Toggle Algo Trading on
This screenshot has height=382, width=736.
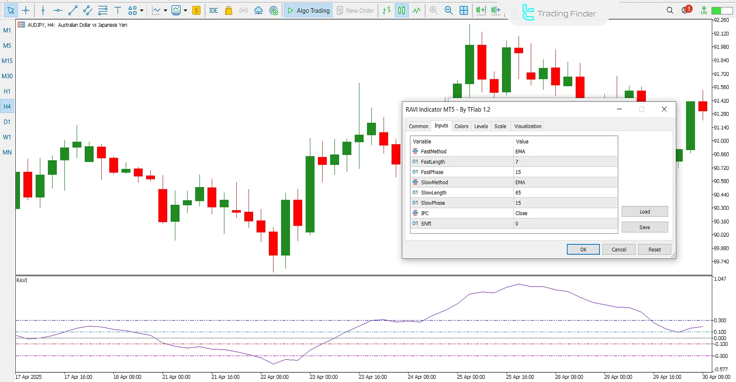coord(308,10)
